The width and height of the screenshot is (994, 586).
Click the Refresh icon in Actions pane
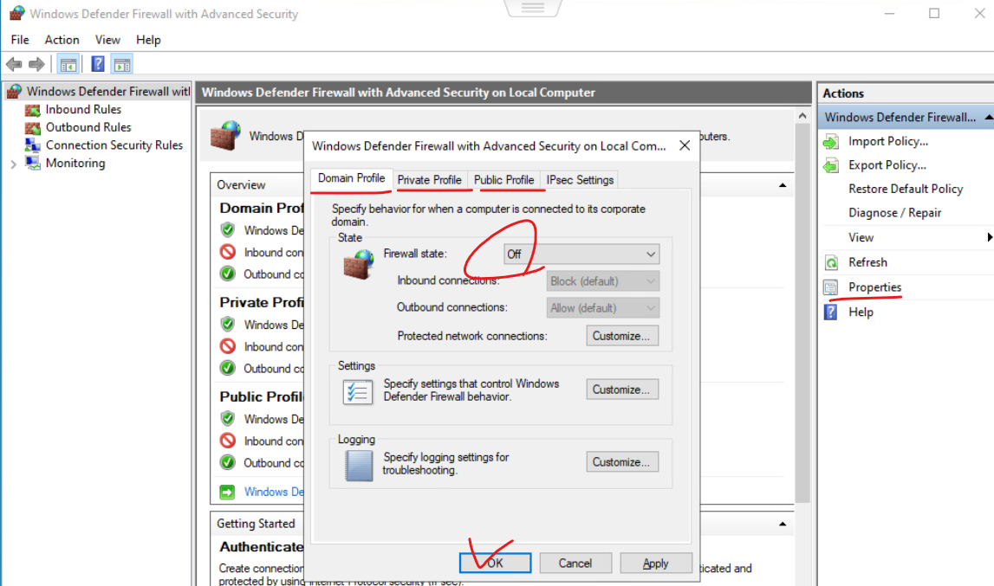click(x=831, y=263)
